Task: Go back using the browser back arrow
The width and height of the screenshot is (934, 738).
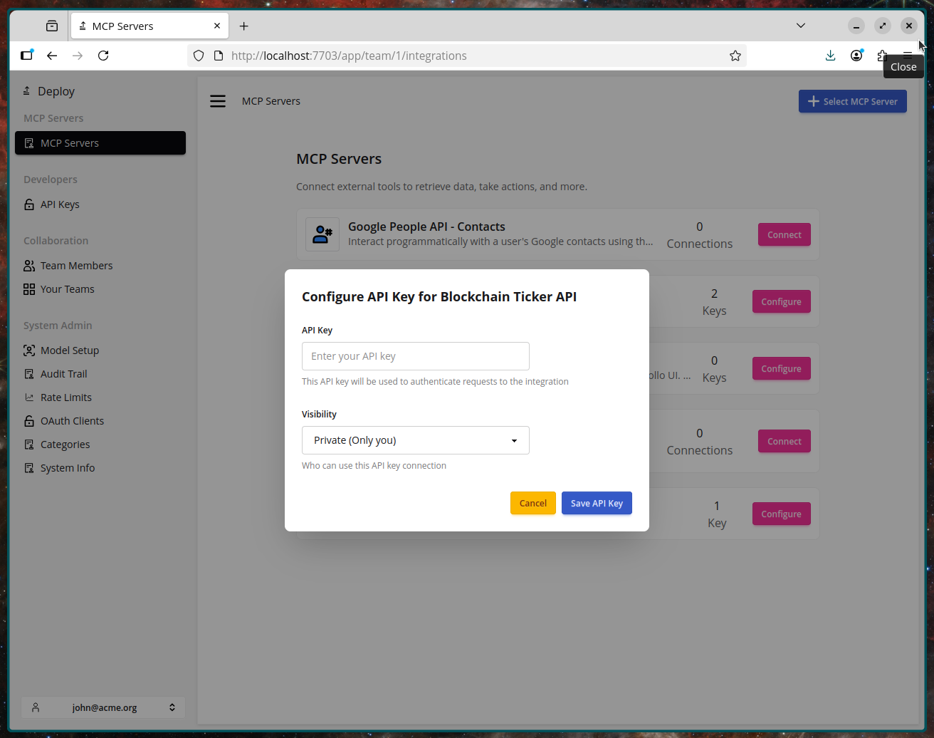Action: tap(52, 56)
